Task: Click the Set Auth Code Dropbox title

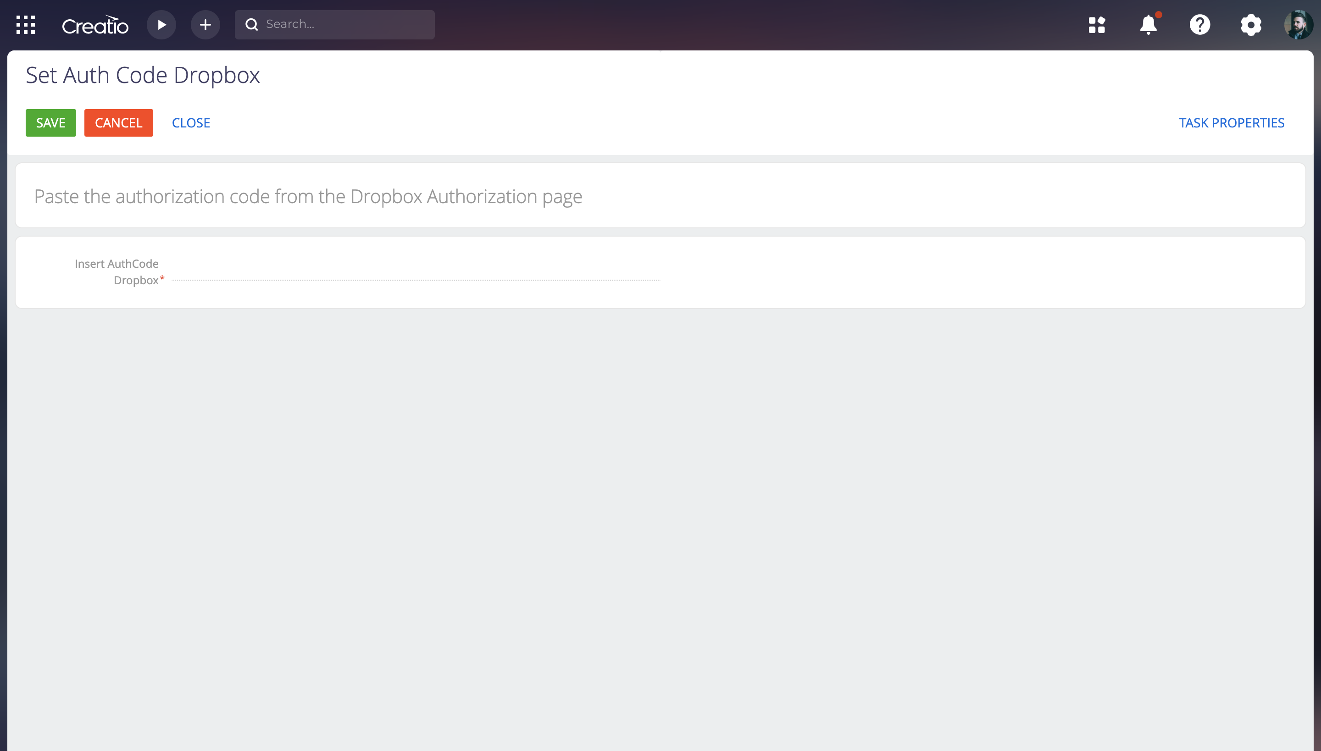Action: click(x=143, y=75)
